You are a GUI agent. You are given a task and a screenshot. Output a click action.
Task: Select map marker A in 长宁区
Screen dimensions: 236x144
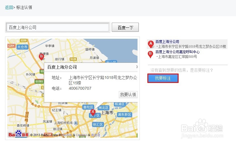point(93,113)
